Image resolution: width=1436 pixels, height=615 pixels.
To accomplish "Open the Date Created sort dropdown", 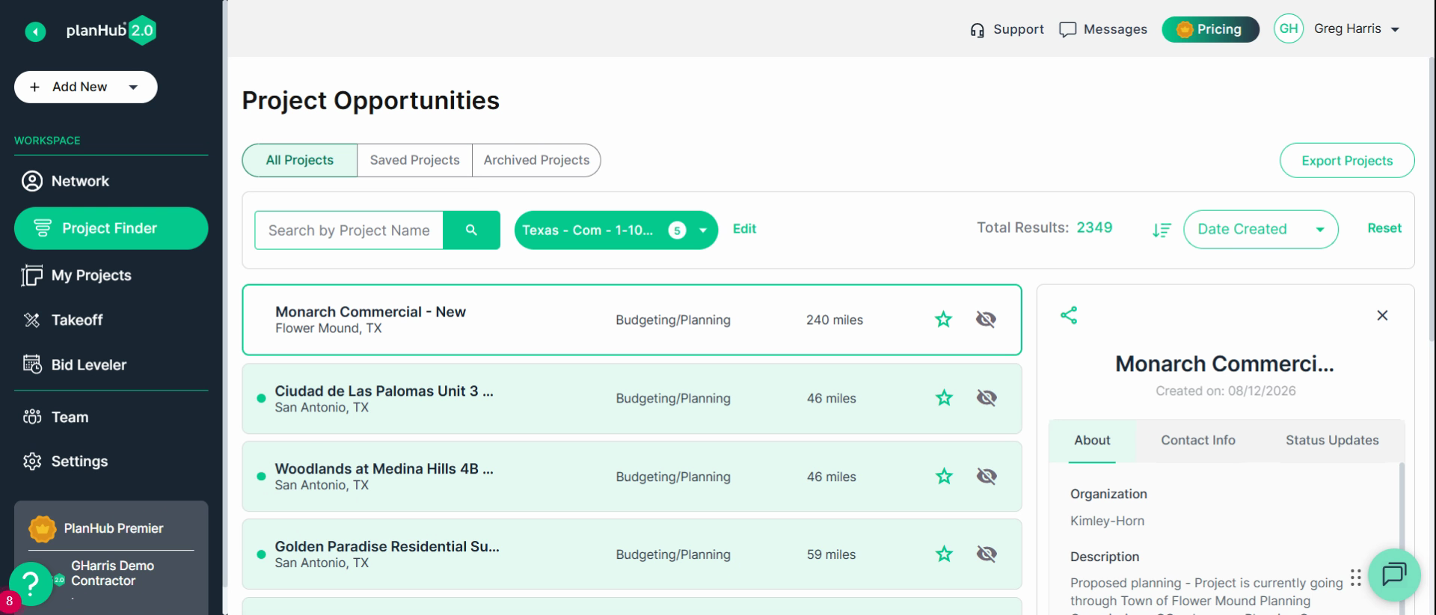I will [1260, 229].
